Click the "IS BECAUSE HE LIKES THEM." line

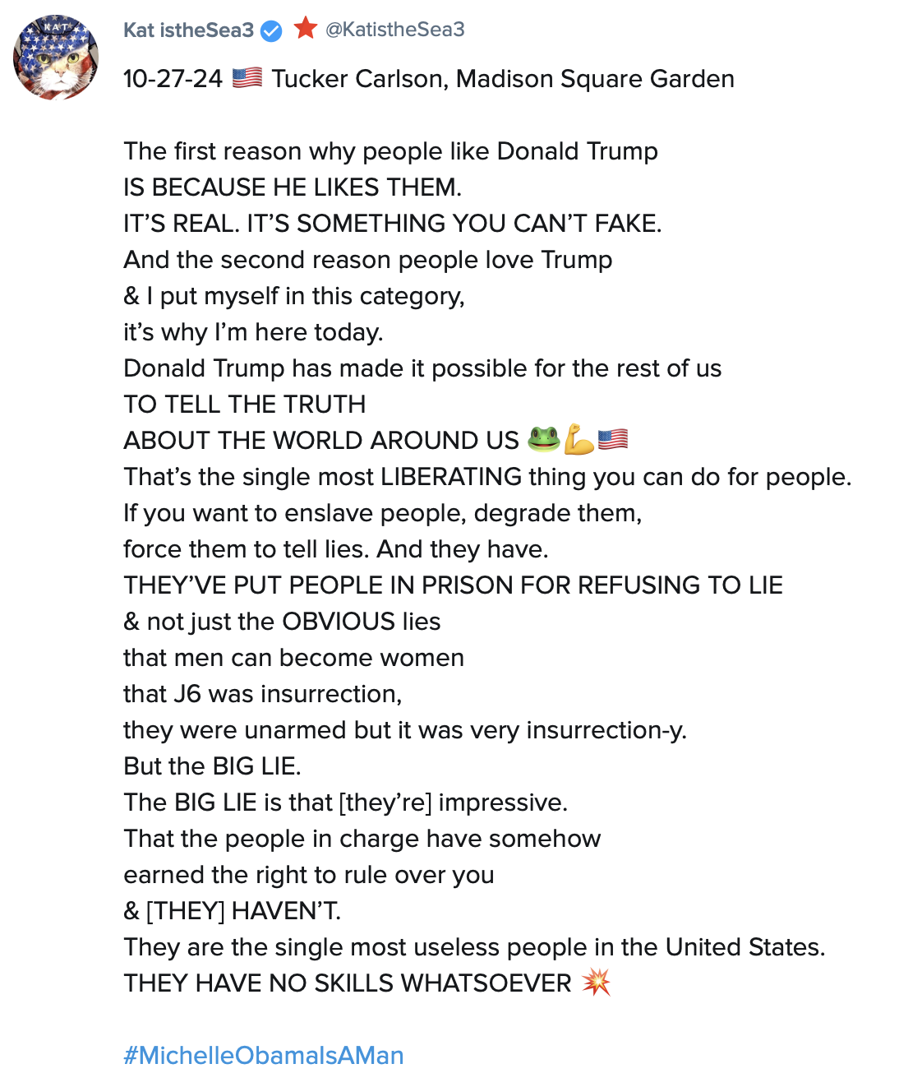tap(293, 187)
